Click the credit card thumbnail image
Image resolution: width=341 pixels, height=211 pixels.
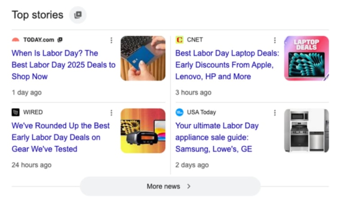click(143, 58)
